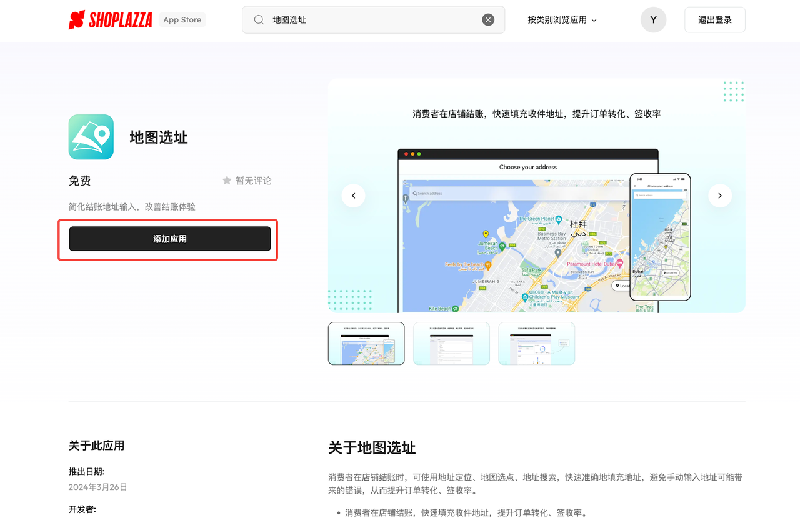Click the 退出登录 button
800x520 pixels.
coord(714,19)
